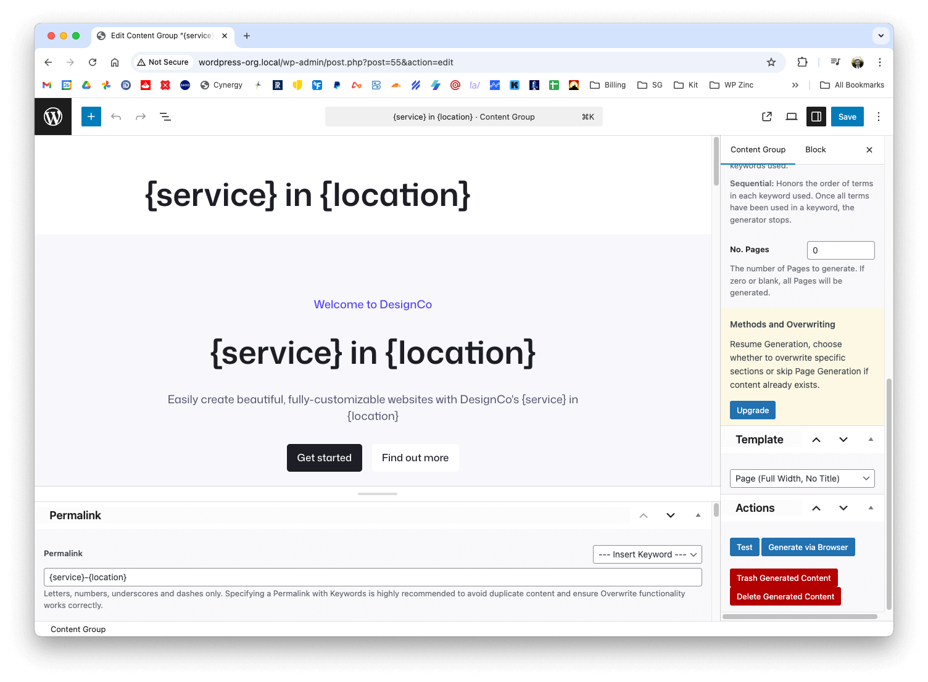928x682 pixels.
Task: Open the PayPal bookmark icon
Action: [x=337, y=85]
